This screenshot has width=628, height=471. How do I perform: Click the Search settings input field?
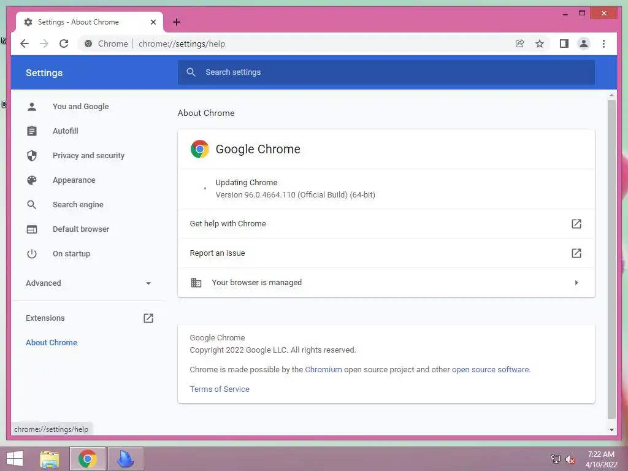click(386, 72)
